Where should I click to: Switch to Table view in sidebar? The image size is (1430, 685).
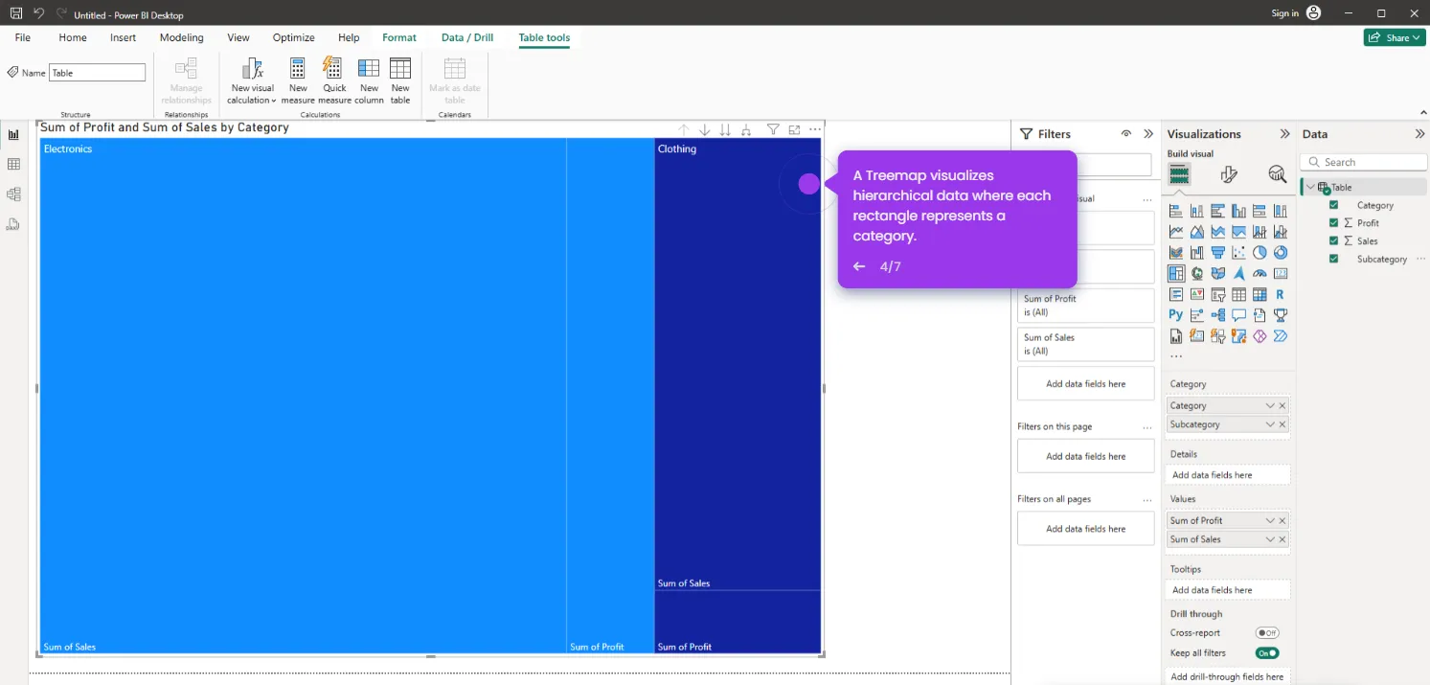pyautogui.click(x=13, y=165)
